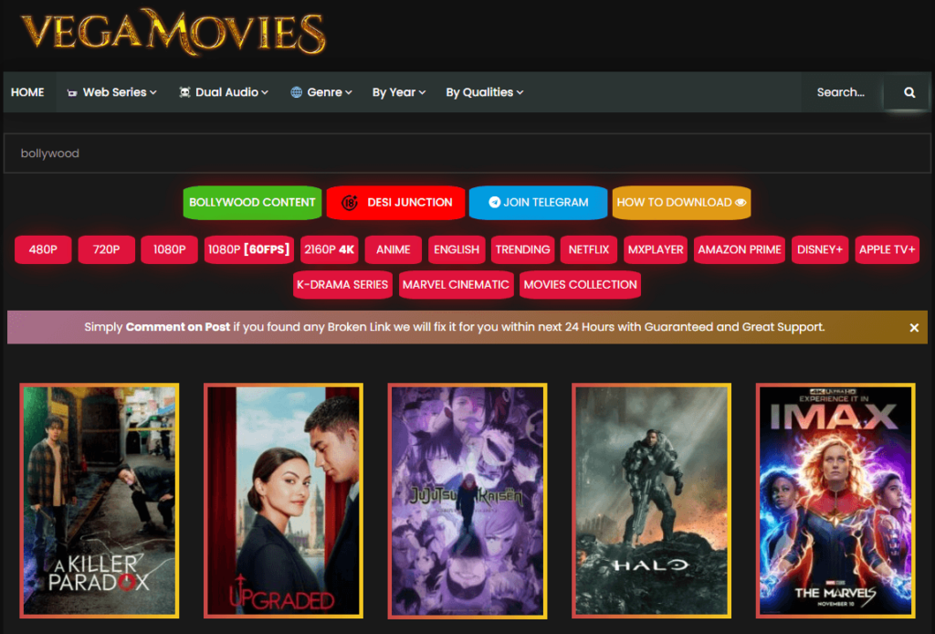Open the Marvel Cinematic tag
This screenshot has width=935, height=634.
[x=456, y=284]
